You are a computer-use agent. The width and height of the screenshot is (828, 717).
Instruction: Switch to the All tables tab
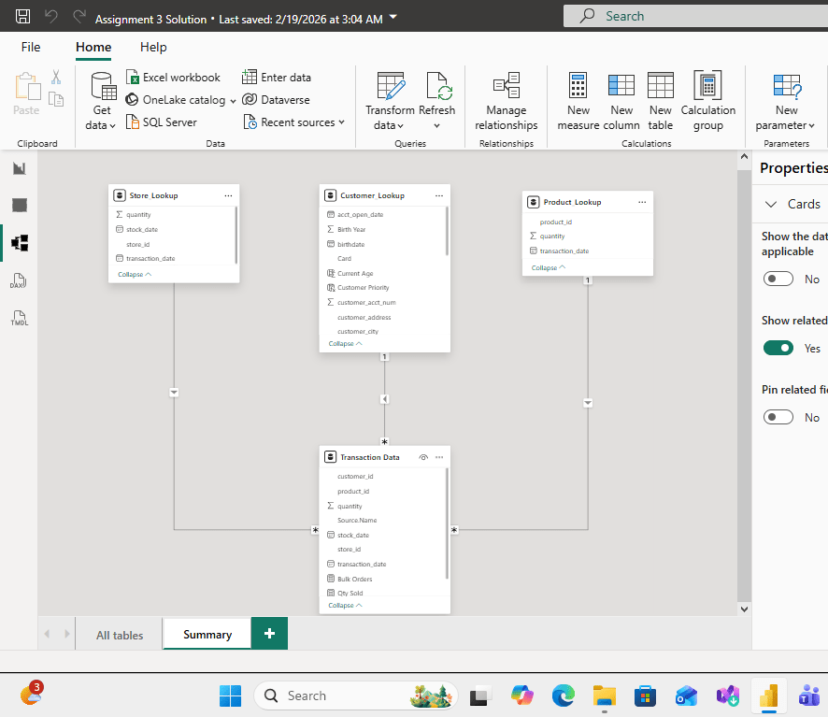coord(120,635)
